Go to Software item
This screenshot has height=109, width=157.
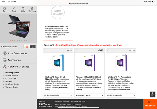[9, 81]
